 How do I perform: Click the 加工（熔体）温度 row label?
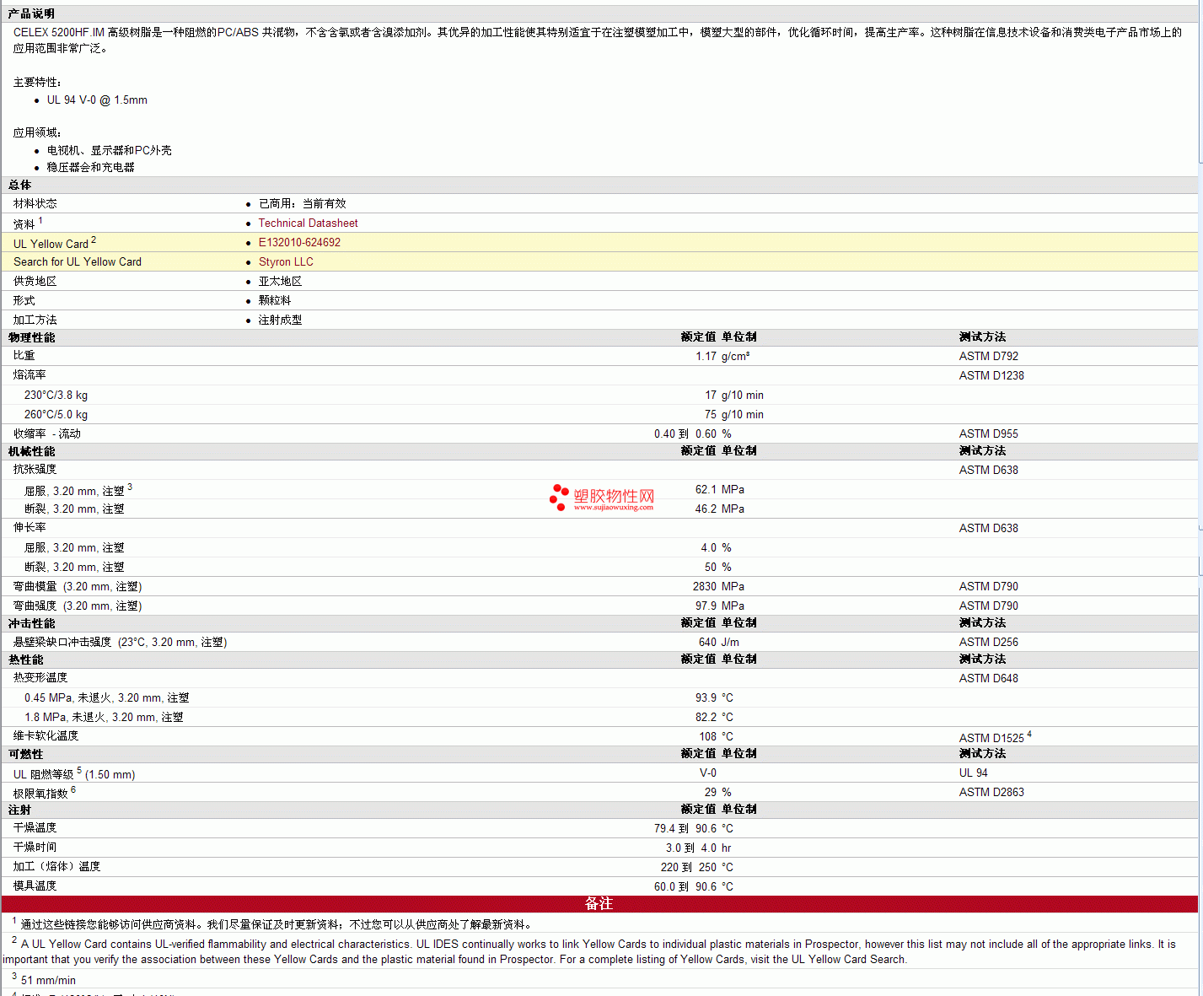coord(56,867)
